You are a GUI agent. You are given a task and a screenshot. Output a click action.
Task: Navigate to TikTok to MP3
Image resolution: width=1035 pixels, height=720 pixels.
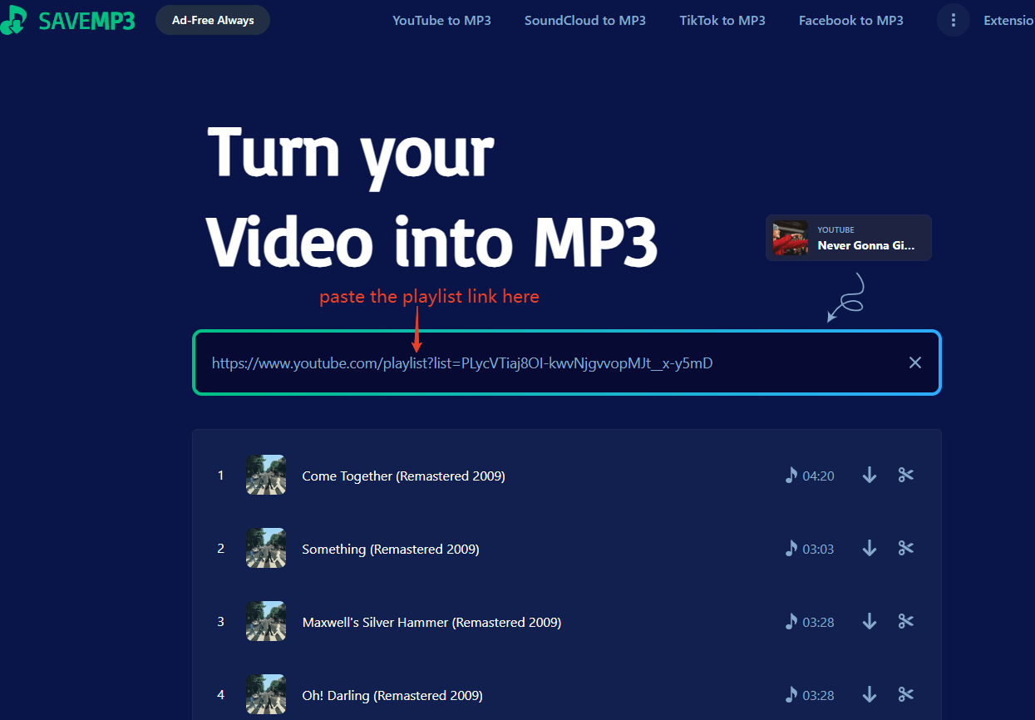[722, 20]
